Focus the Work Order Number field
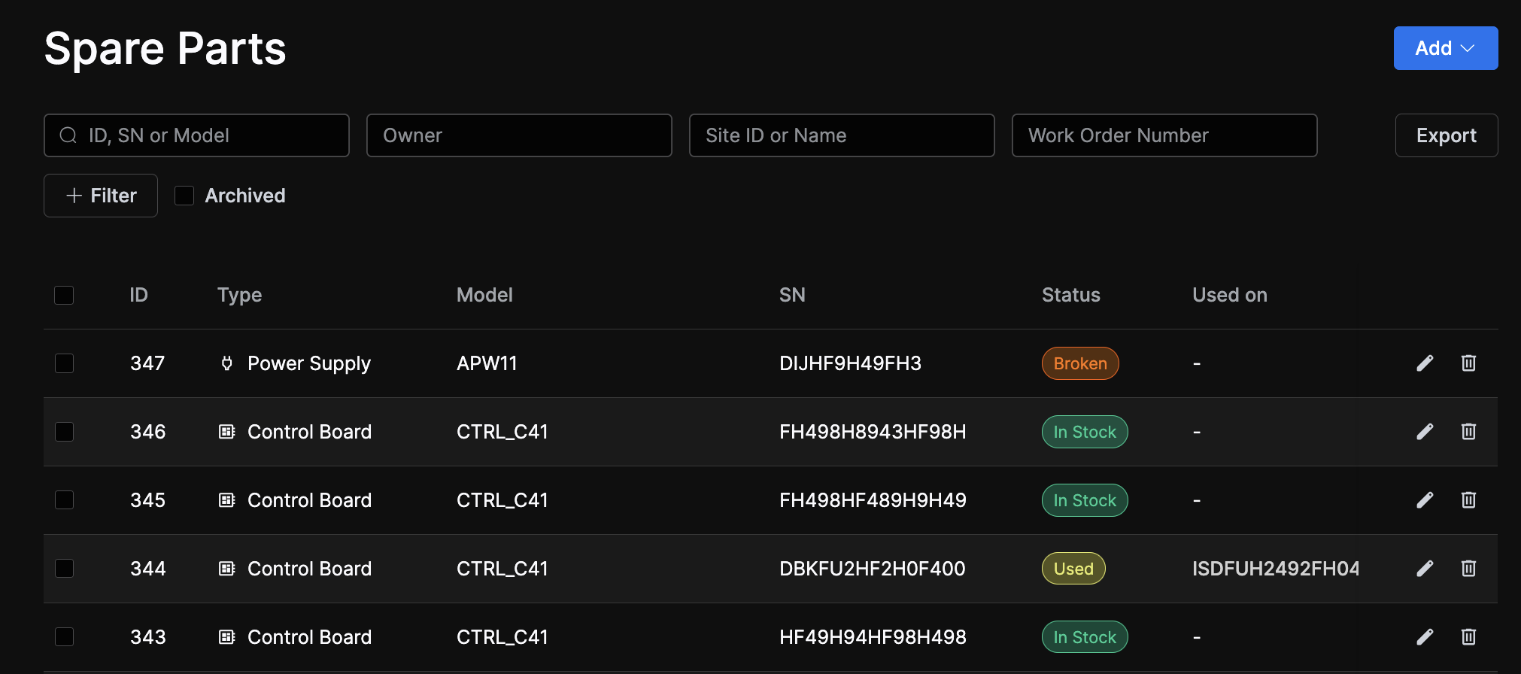The width and height of the screenshot is (1521, 674). tap(1164, 135)
